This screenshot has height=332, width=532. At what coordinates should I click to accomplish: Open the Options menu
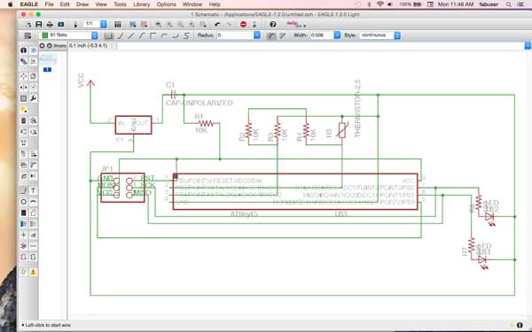coord(167,4)
